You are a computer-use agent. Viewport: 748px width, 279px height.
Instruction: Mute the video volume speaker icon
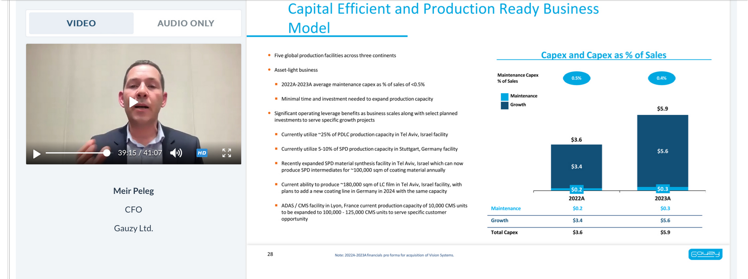[x=176, y=153]
